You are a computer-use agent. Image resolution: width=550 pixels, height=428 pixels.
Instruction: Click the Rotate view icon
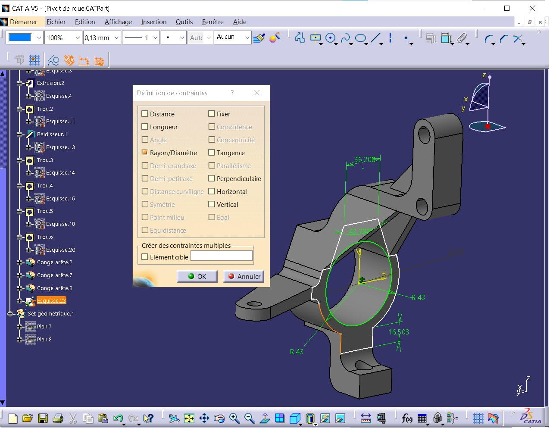(x=219, y=418)
